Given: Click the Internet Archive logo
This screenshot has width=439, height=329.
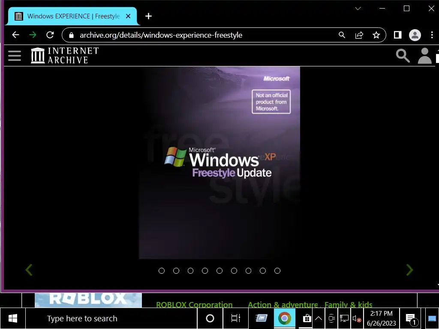Looking at the screenshot, I should point(65,55).
